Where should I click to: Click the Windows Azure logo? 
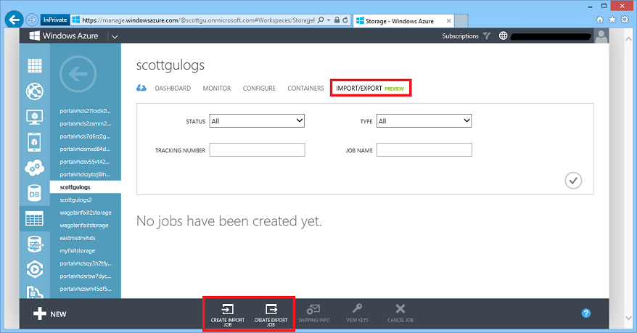pos(64,36)
